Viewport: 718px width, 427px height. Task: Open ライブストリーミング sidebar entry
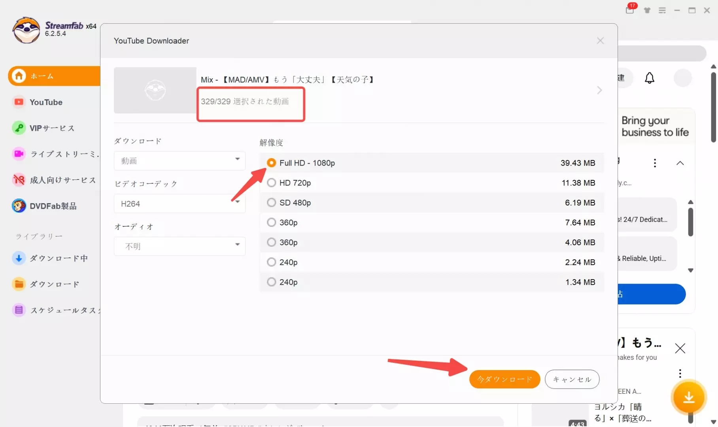(55, 154)
